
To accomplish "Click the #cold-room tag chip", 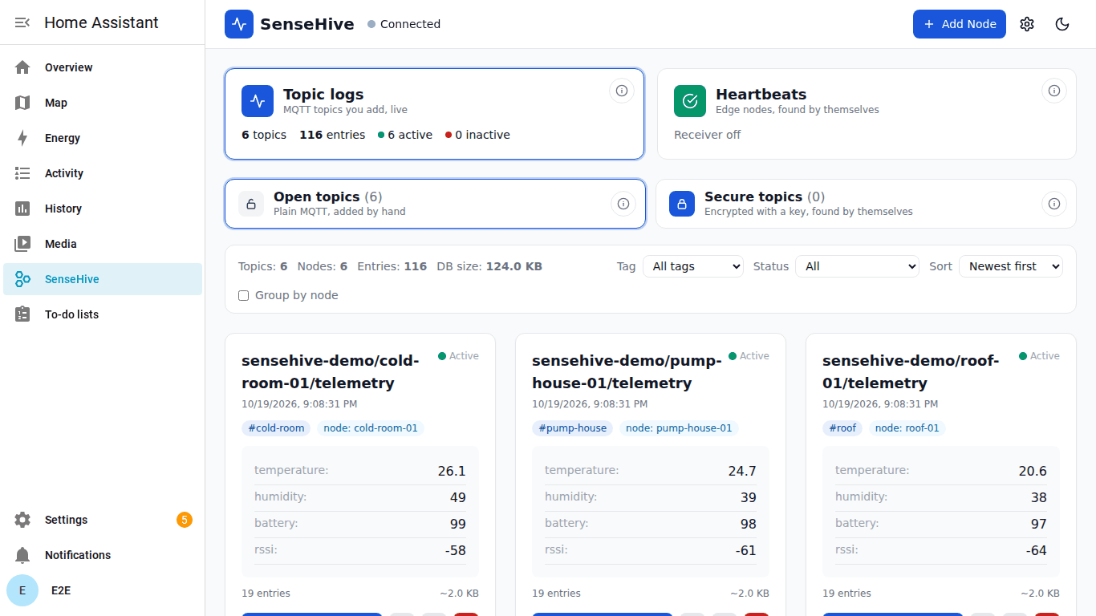I will pos(277,428).
